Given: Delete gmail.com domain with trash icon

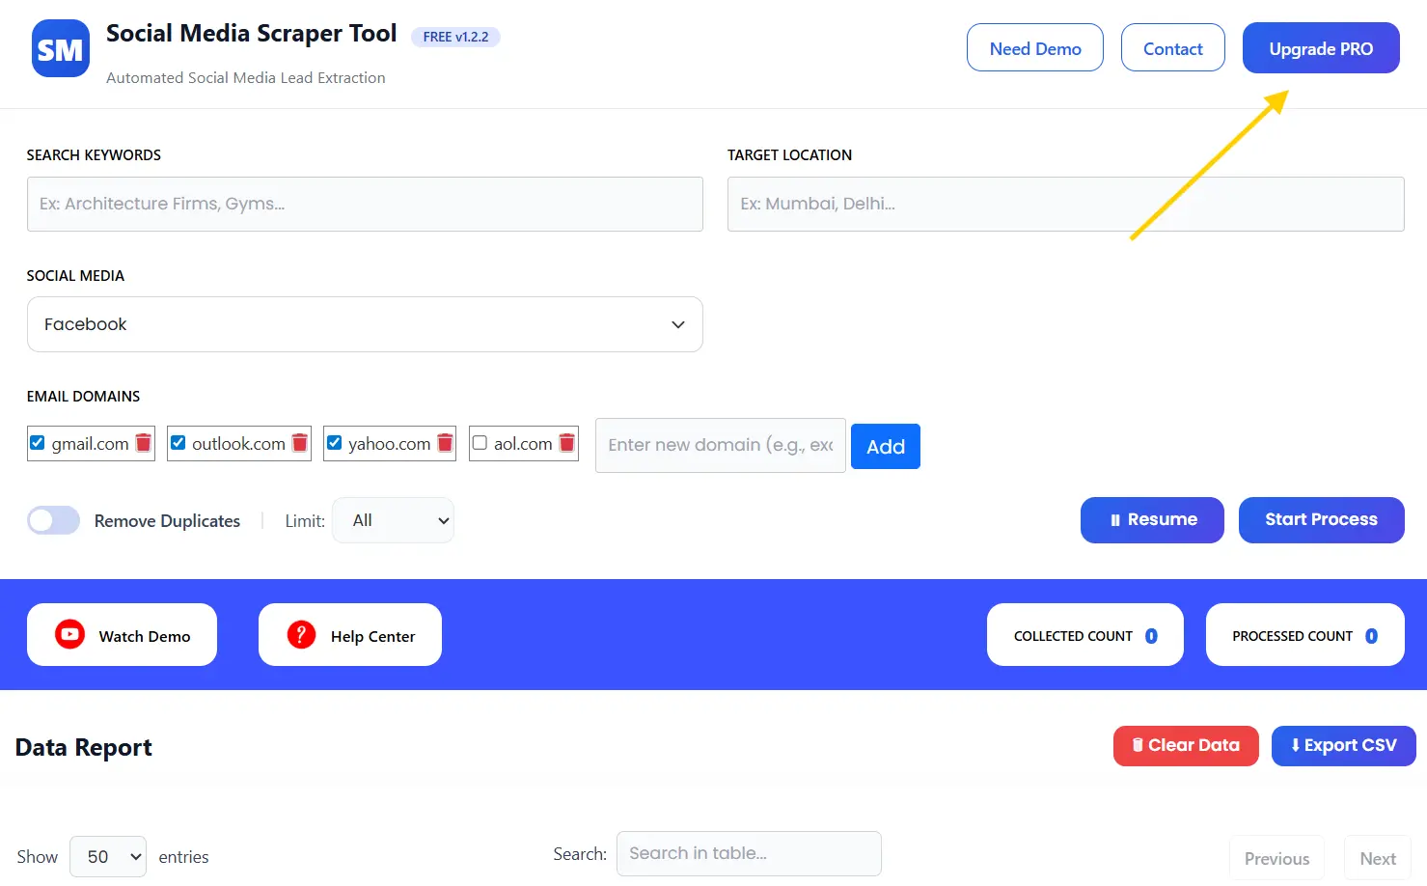Looking at the screenshot, I should point(144,443).
